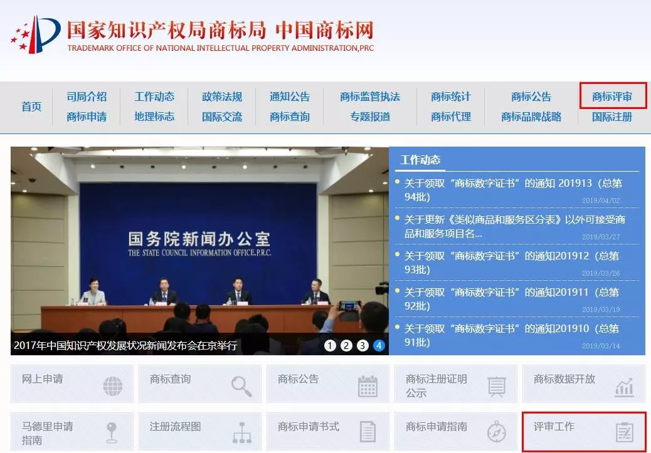Open 商标评审 navigation item
Screen dimensions: 651x453
click(x=612, y=96)
